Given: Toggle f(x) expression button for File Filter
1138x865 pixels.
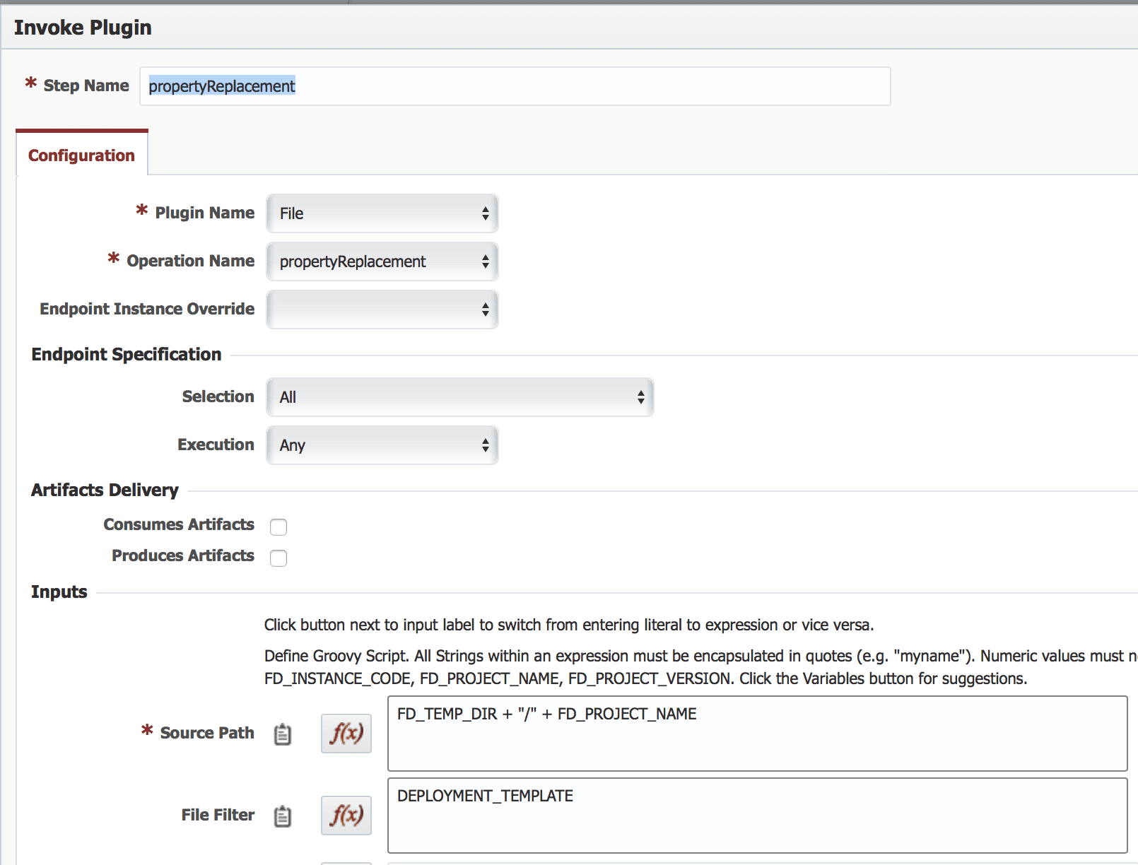Looking at the screenshot, I should pos(346,816).
